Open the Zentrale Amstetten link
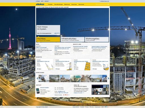145x108 pixels. [x=44, y=87]
